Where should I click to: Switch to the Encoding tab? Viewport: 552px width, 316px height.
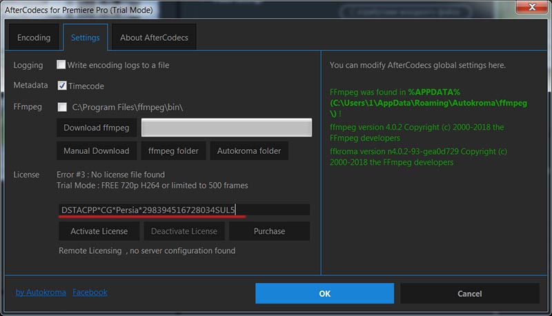(34, 37)
